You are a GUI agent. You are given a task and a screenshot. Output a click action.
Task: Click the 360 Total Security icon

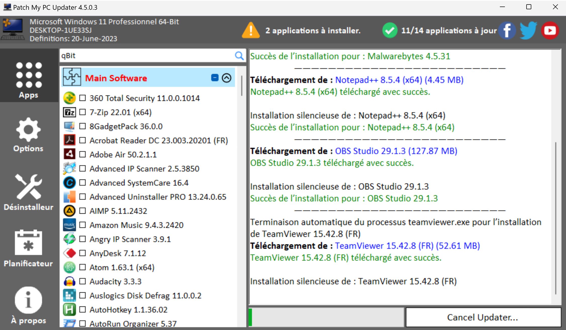[x=69, y=98]
